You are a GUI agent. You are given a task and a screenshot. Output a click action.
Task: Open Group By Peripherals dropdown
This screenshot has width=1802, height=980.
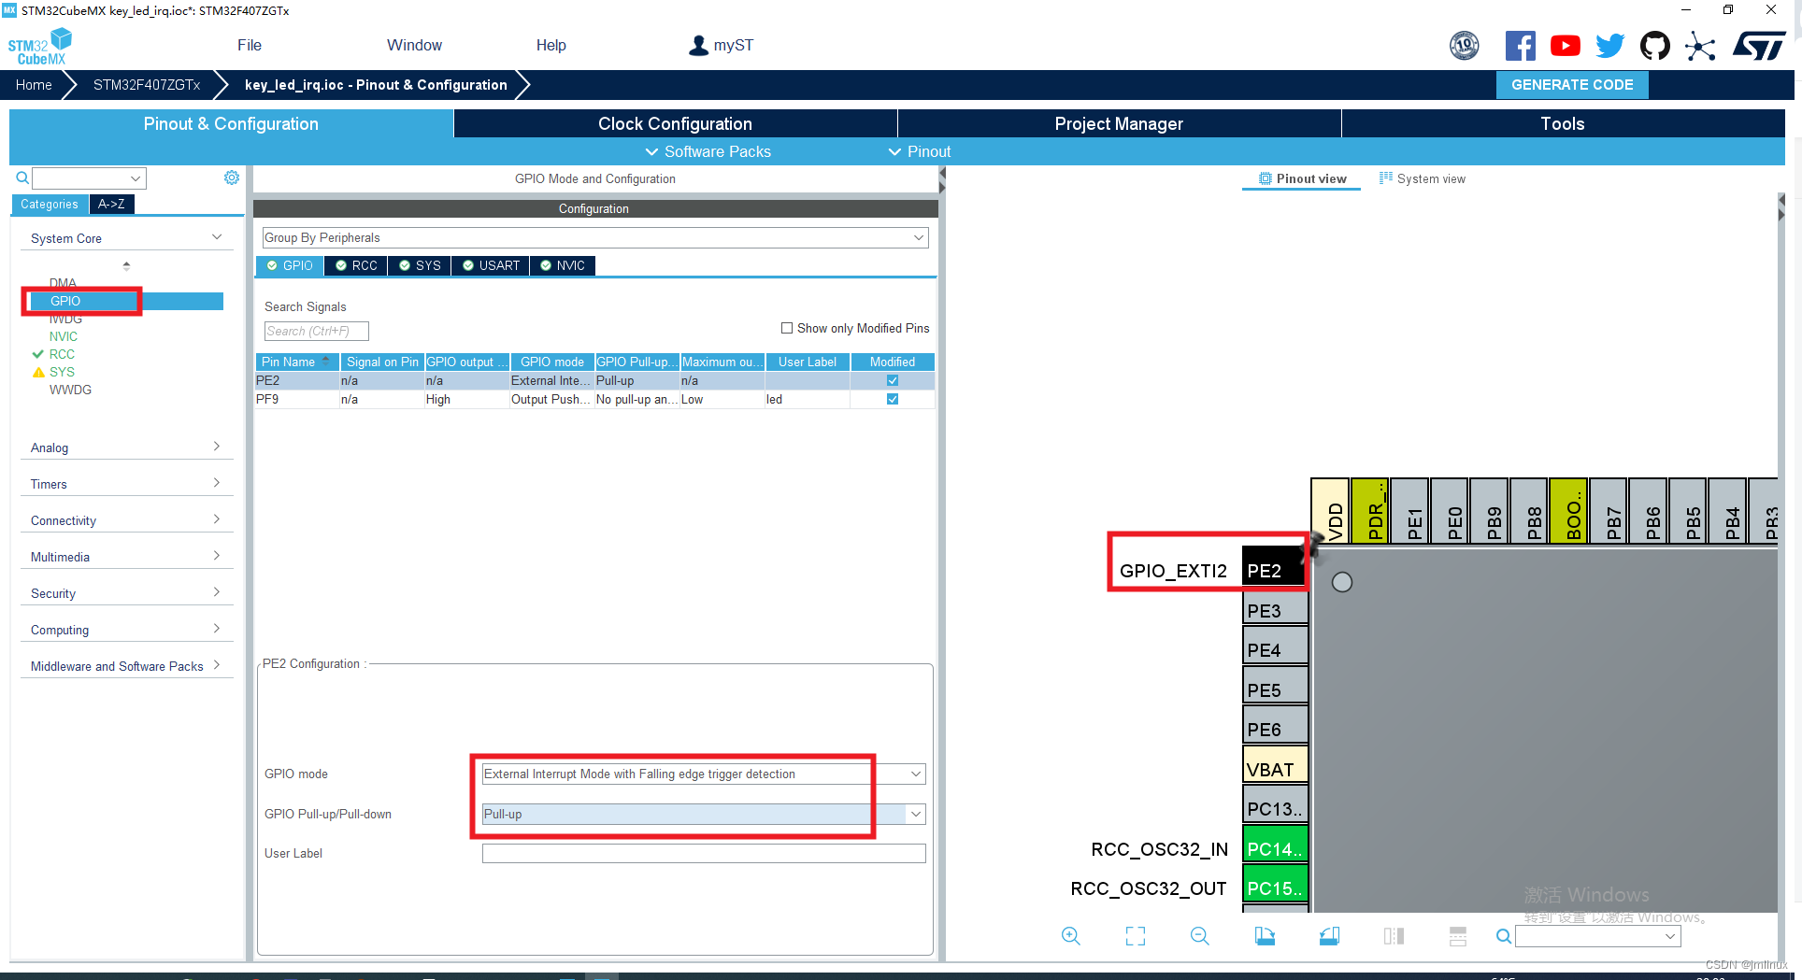(595, 237)
